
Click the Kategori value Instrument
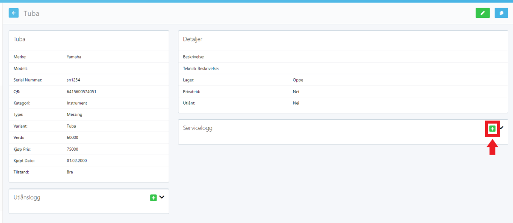coord(77,103)
